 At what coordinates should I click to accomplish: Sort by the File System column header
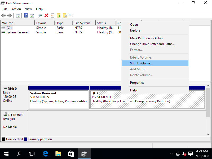[x=84, y=23]
